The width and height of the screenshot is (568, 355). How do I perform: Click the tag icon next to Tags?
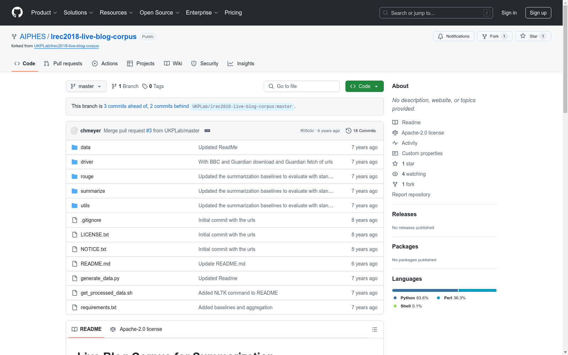145,86
